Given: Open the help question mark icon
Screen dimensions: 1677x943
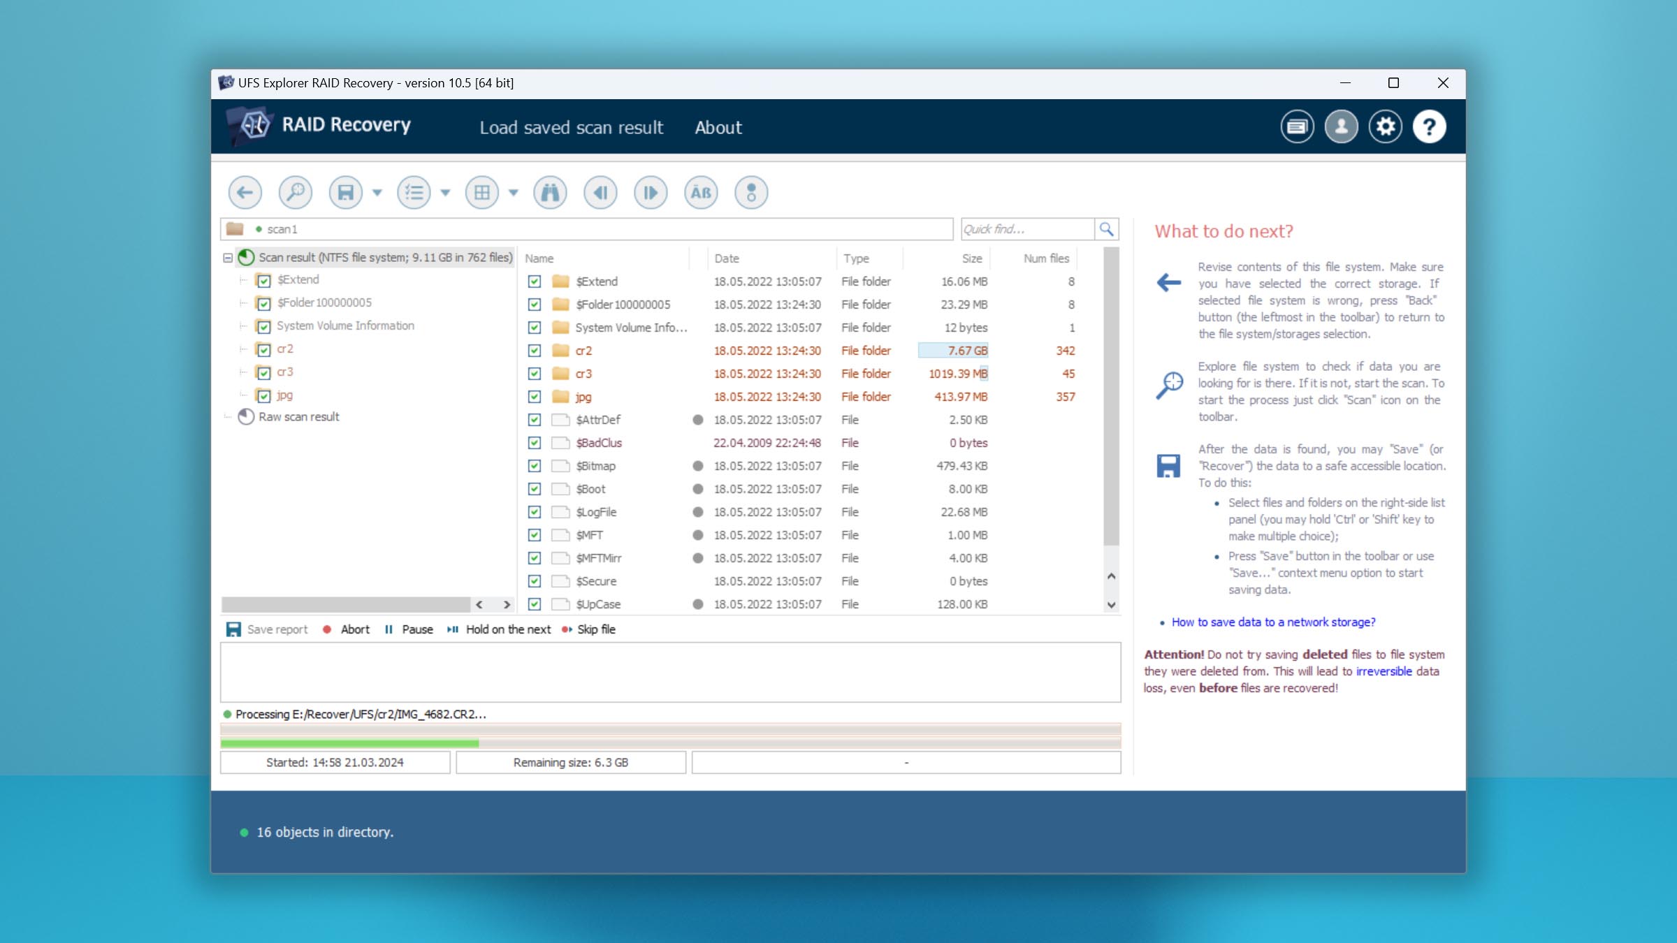Looking at the screenshot, I should (1429, 126).
